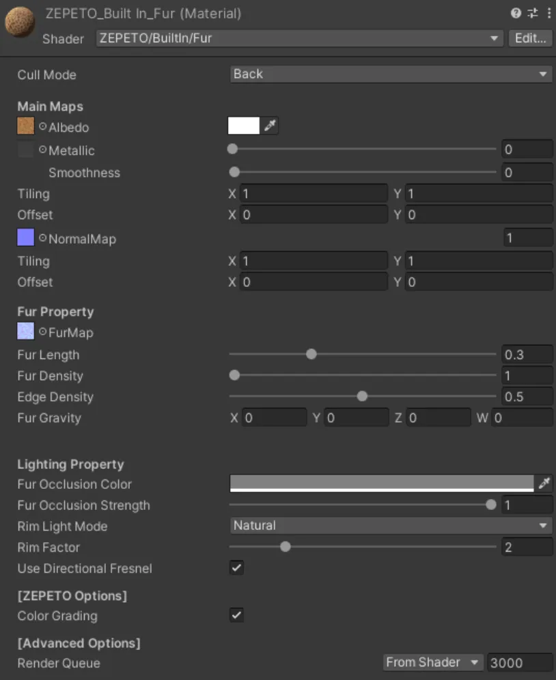Click the Albedo Offset X field
The width and height of the screenshot is (556, 680).
point(314,214)
